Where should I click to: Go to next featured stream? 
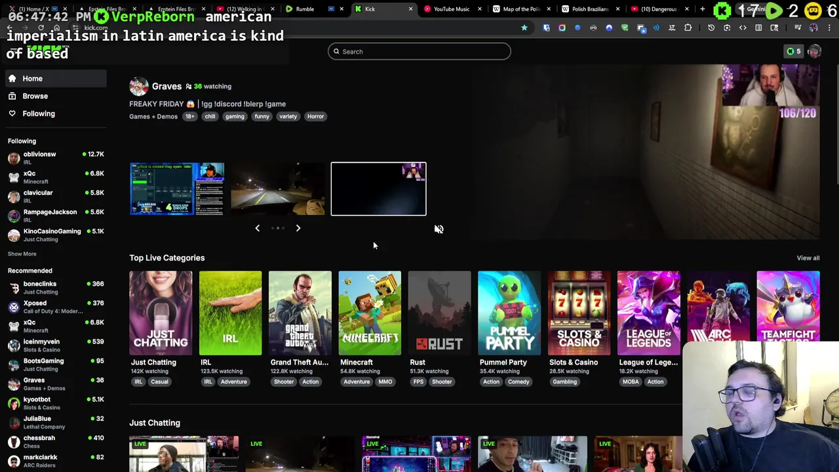298,228
